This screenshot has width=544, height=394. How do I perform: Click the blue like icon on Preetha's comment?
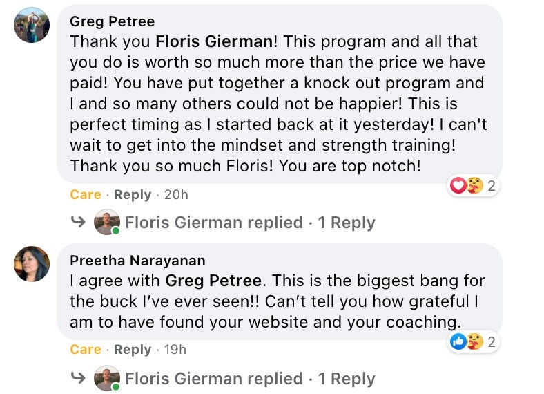pyautogui.click(x=458, y=341)
